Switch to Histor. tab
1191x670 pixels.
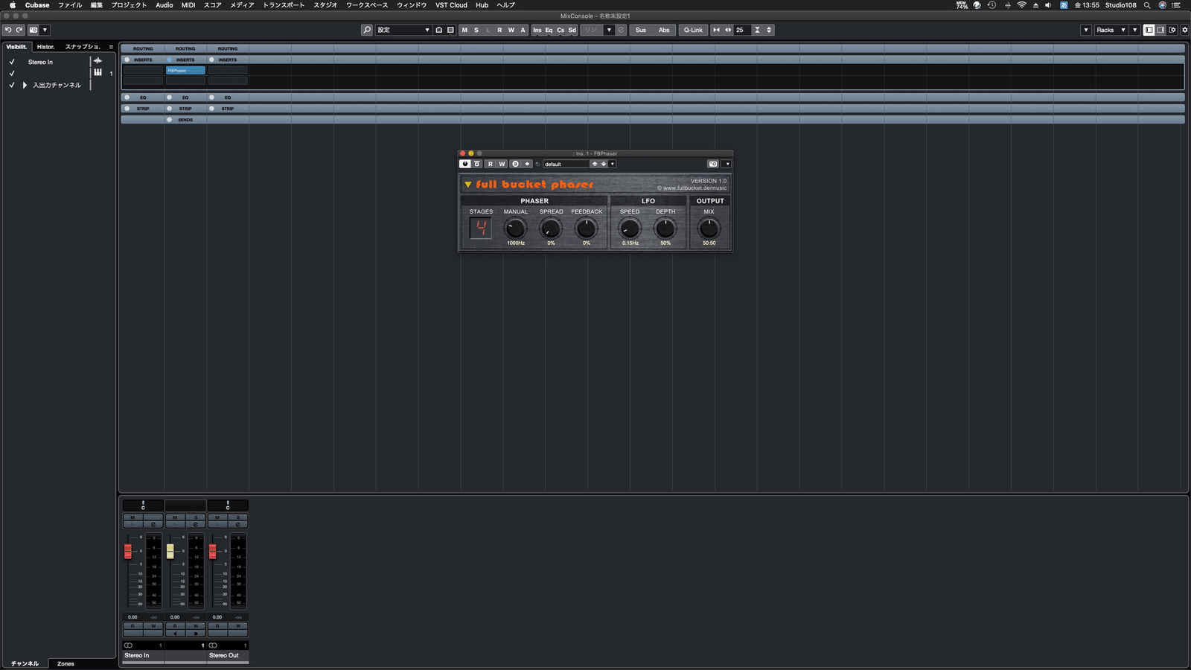coord(46,47)
